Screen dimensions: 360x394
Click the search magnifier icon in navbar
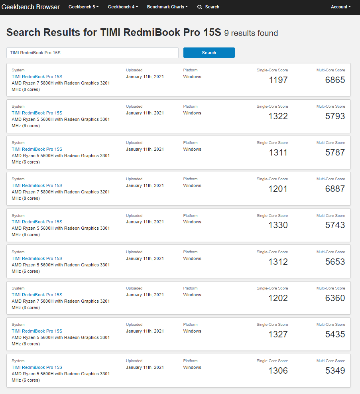pyautogui.click(x=200, y=7)
